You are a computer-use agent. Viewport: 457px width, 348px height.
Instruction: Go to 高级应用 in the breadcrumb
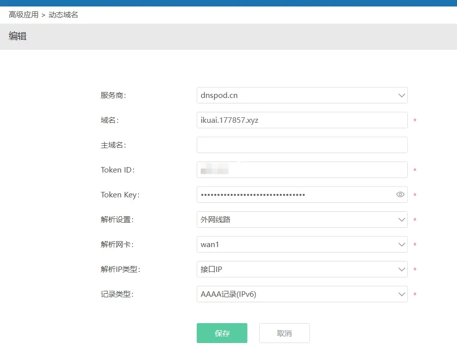click(24, 15)
